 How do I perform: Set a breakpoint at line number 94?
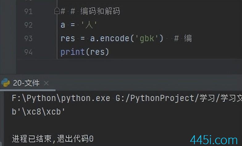[x=28, y=52]
